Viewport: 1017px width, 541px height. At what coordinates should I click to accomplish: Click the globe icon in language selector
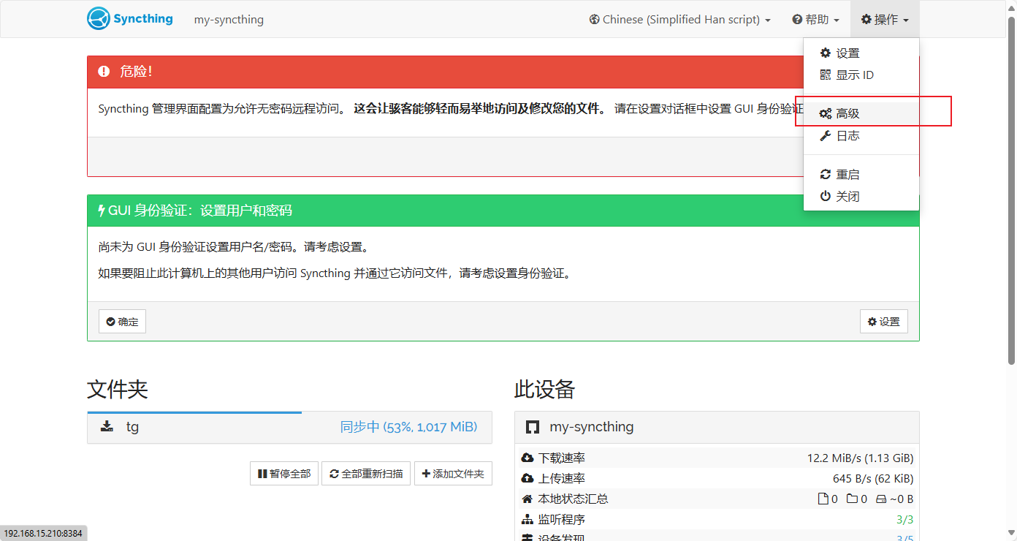(x=595, y=20)
